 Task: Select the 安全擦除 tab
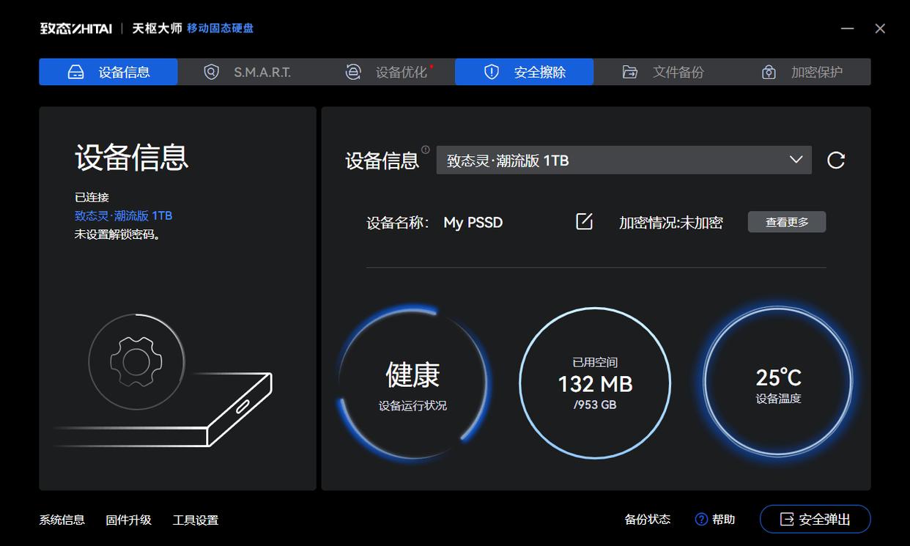[x=524, y=72]
